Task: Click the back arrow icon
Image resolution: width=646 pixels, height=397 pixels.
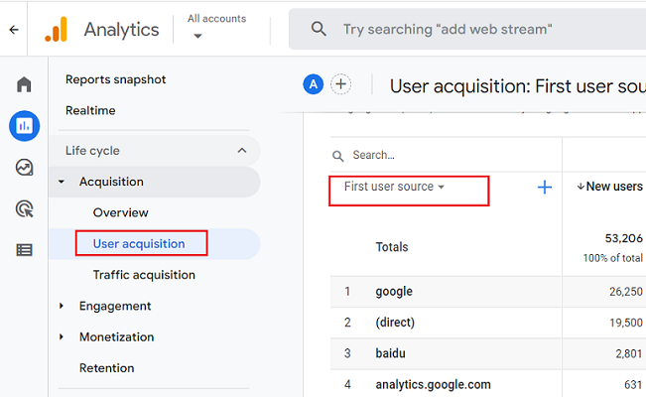Action: pos(13,30)
